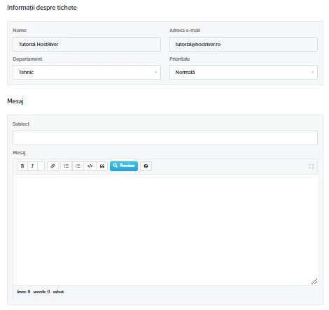Image resolution: width=329 pixels, height=310 pixels.
Task: Insert a numbered list
Action: click(x=78, y=166)
